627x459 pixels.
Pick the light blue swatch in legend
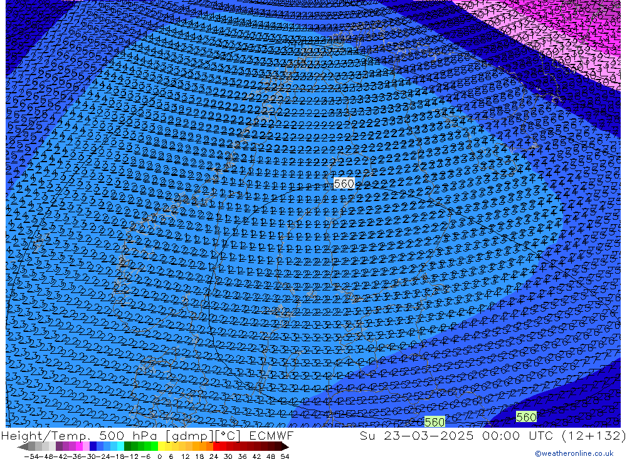coord(113,446)
